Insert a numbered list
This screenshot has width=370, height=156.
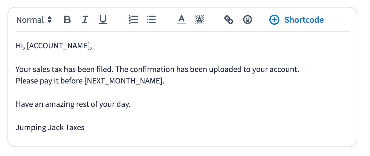click(x=133, y=20)
